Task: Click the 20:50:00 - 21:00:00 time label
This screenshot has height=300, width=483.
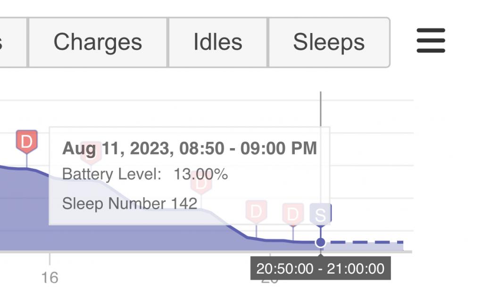Action: coord(320,268)
